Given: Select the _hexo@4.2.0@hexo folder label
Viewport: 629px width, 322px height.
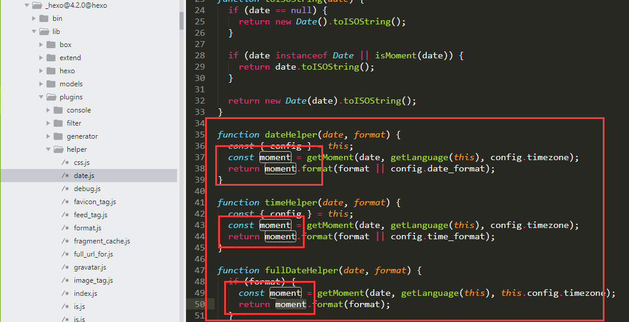Looking at the screenshot, I should tap(76, 5).
